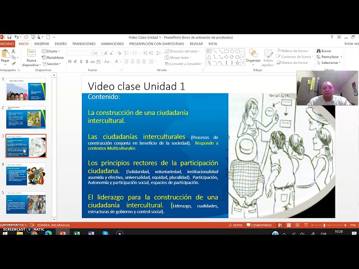The width and height of the screenshot is (359, 269).
Task: Click the Pegar (paste) icon
Action: tap(5, 55)
